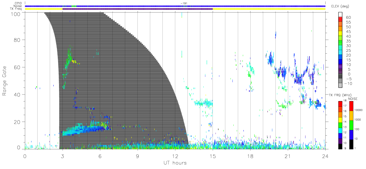Click the 100 tick on Range Gate axis
Image resolution: width=366 pixels, height=169 pixels.
pos(16,14)
